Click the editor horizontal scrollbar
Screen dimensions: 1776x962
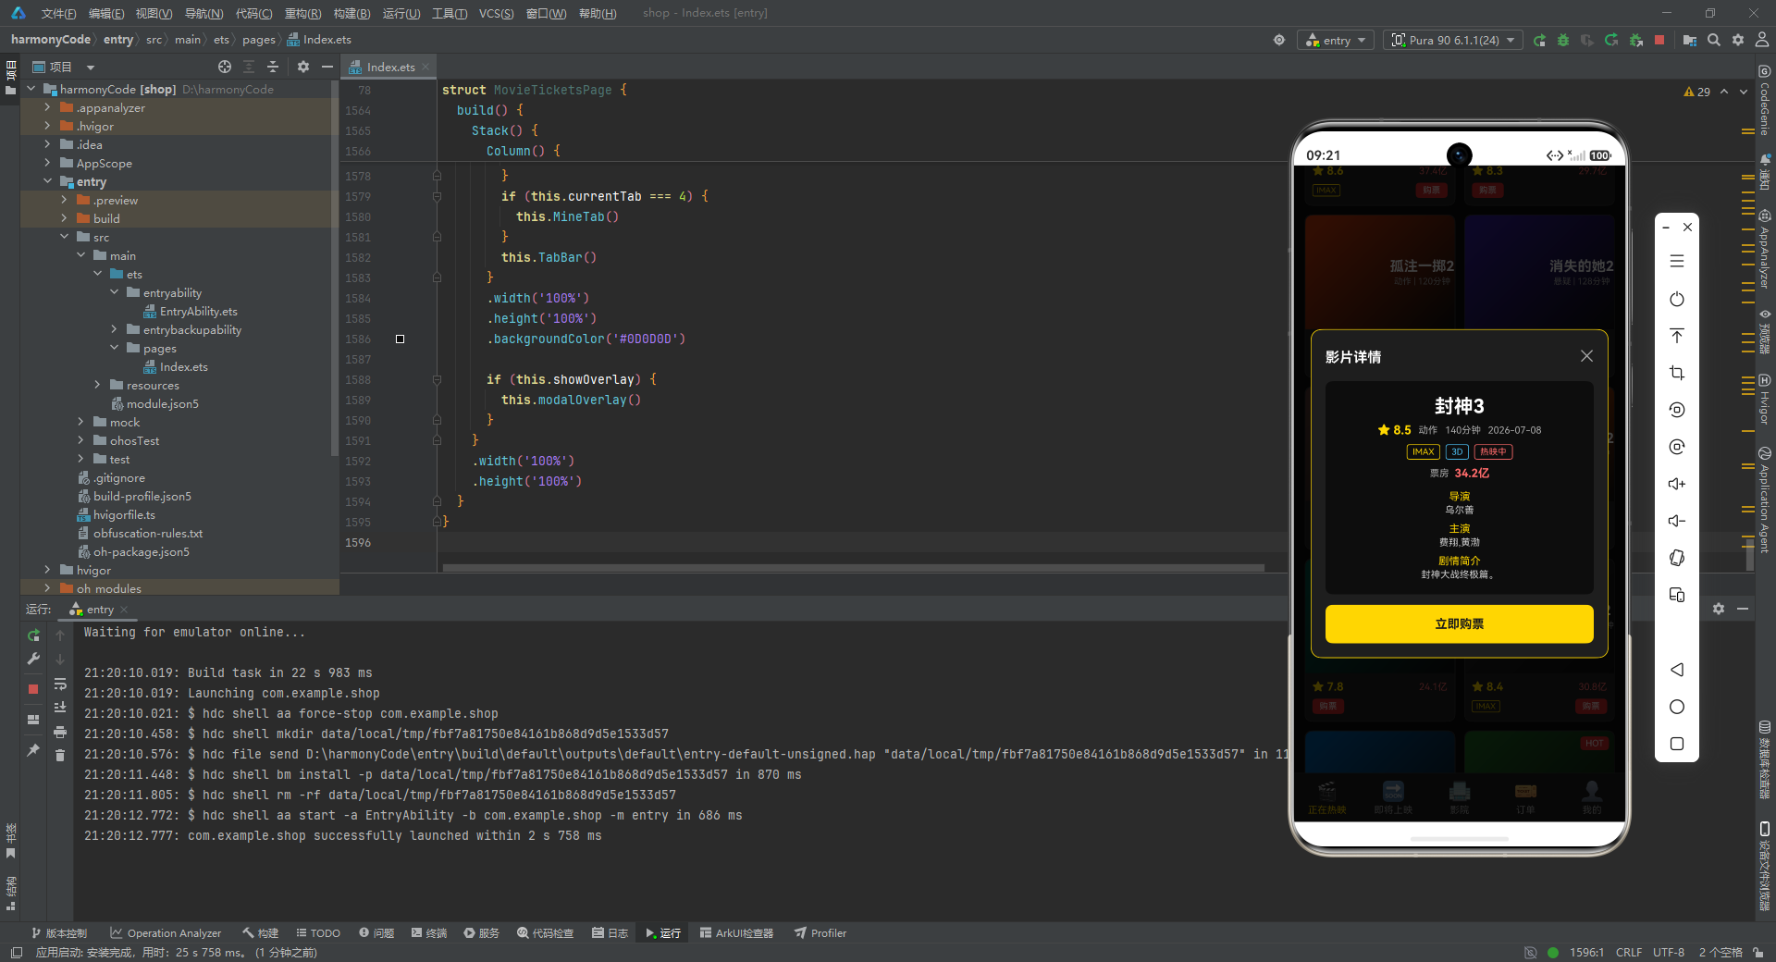[853, 568]
